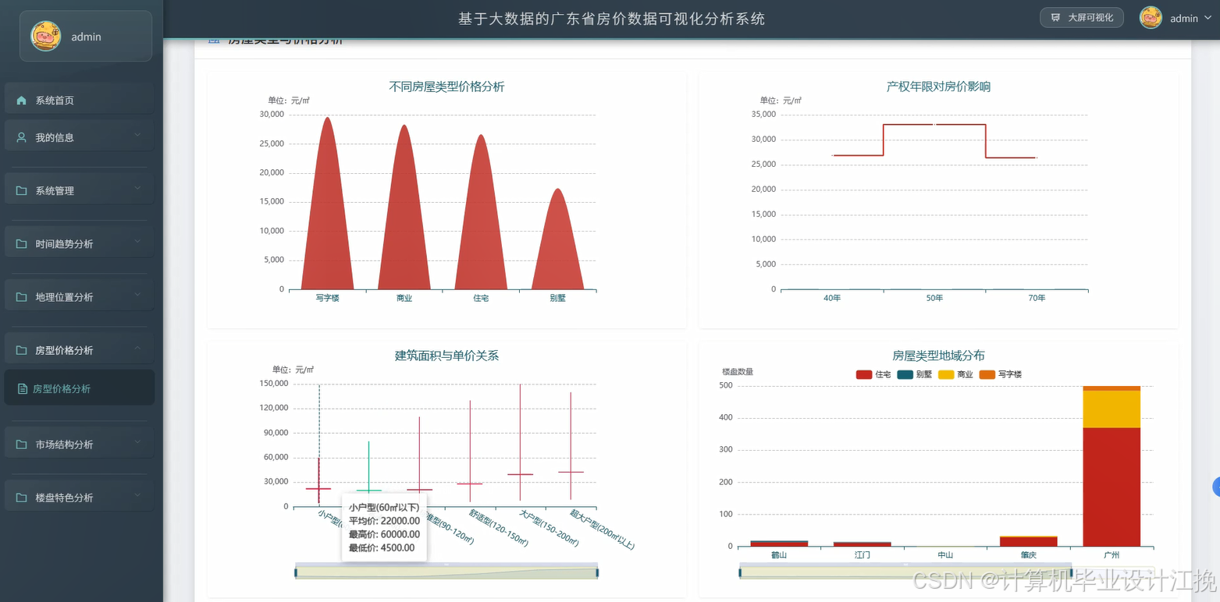Screen dimensions: 1220x602
Task: Open the 我的信息 menu item
Action: coord(79,136)
